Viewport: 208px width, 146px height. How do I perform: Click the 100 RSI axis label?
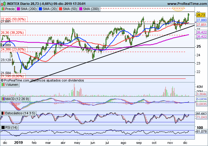coord(200,127)
